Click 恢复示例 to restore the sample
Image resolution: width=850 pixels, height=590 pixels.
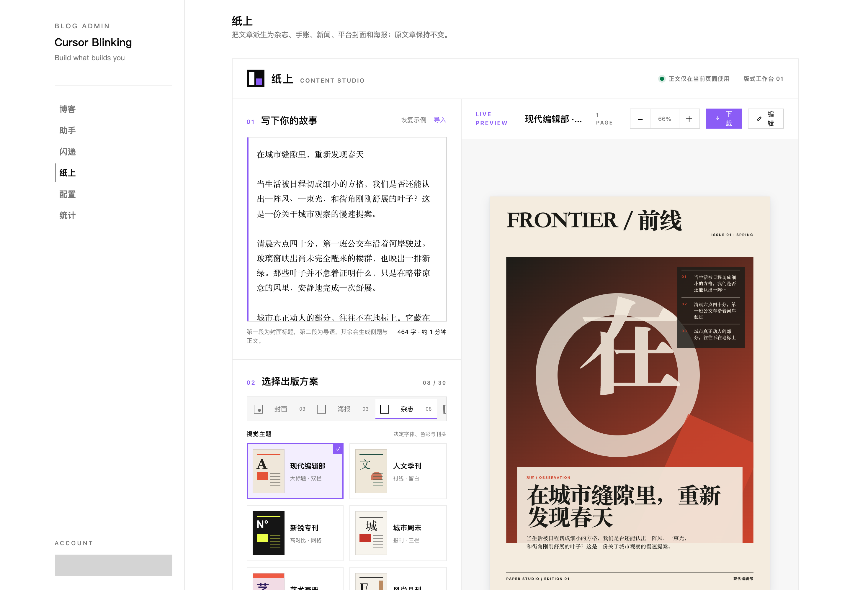(413, 120)
